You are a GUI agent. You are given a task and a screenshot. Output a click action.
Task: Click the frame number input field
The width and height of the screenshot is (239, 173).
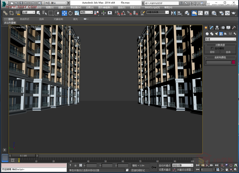coord(207,170)
